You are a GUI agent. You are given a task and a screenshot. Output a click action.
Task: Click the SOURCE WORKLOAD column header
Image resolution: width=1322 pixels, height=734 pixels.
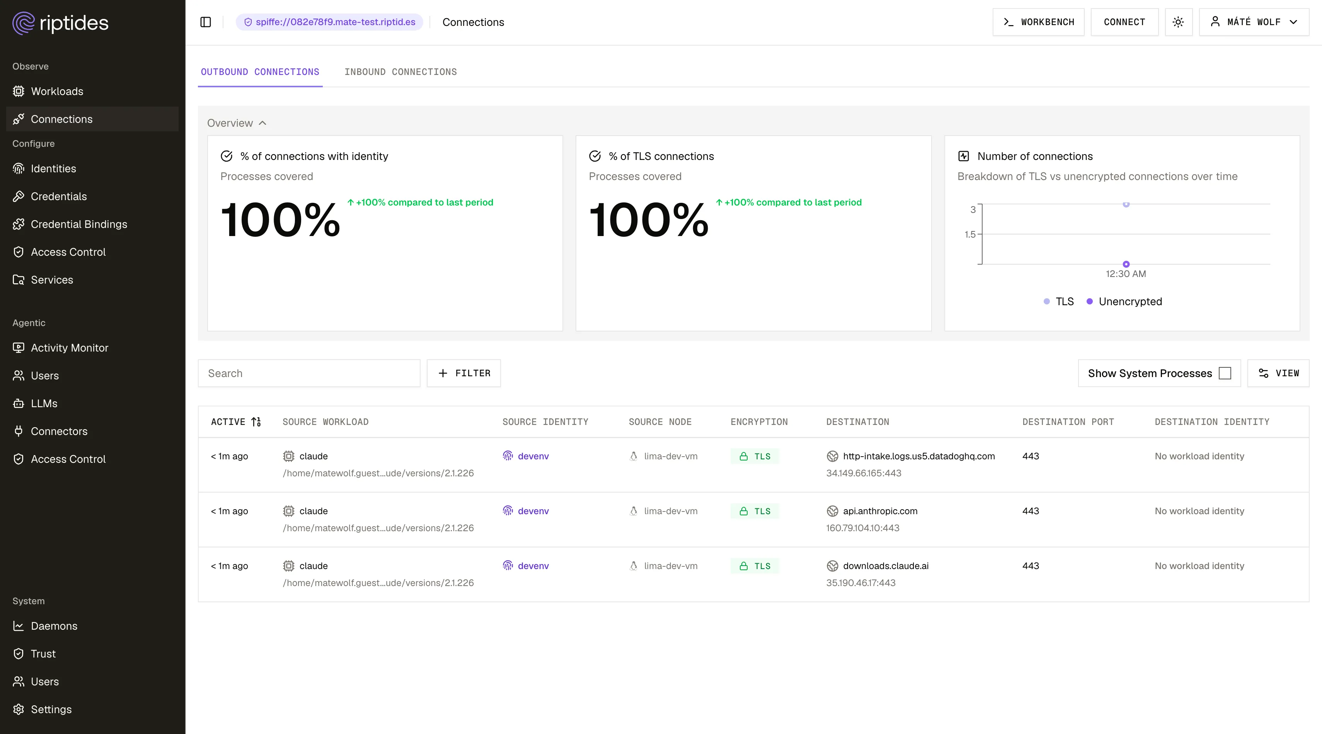325,421
